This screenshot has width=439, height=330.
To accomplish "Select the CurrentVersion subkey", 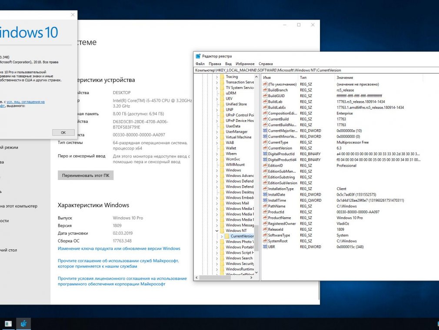I will click(242, 236).
